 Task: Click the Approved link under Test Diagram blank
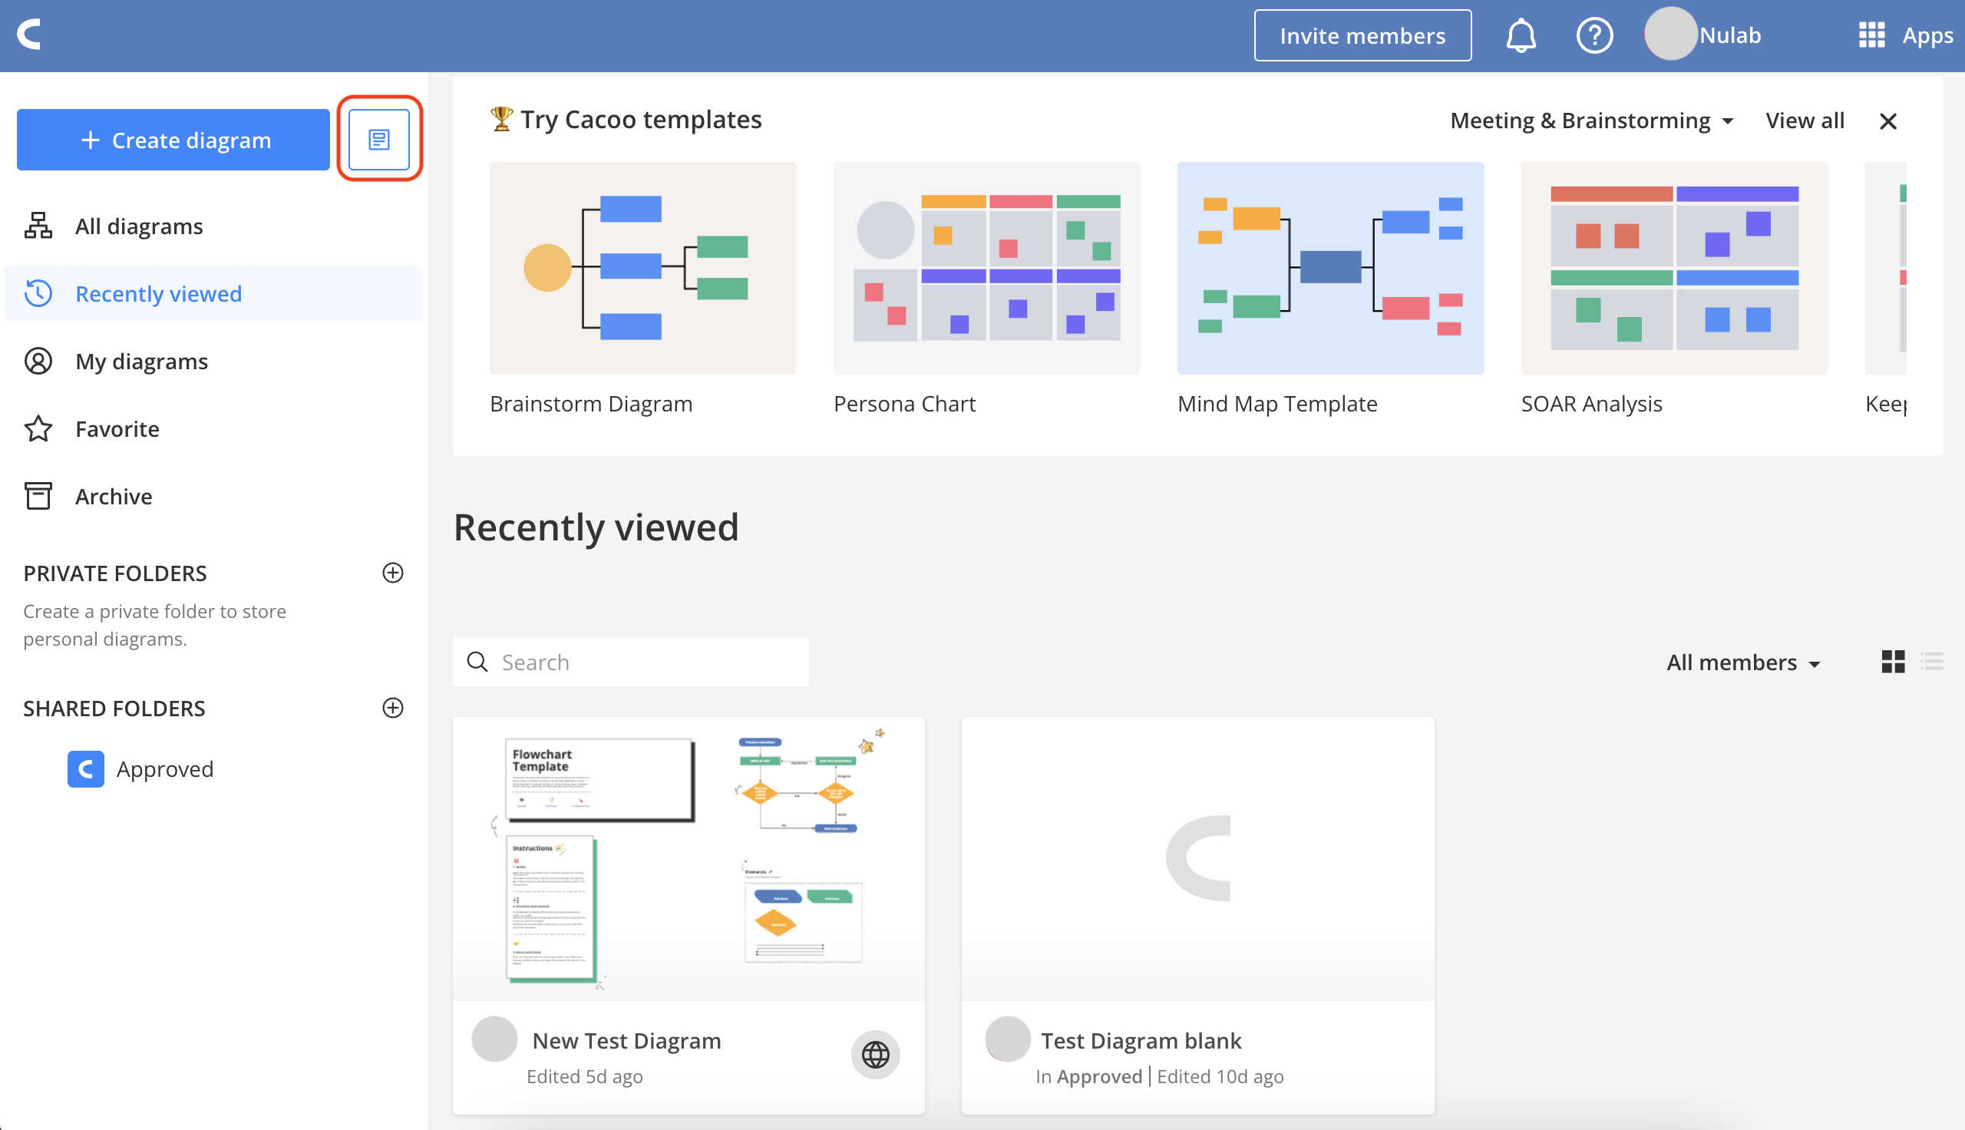1099,1076
